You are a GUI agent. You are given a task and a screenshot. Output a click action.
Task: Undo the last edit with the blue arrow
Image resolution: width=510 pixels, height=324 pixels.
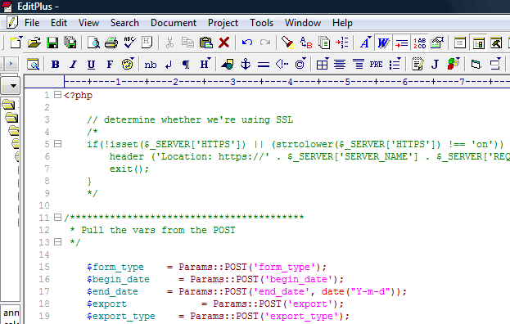(247, 43)
